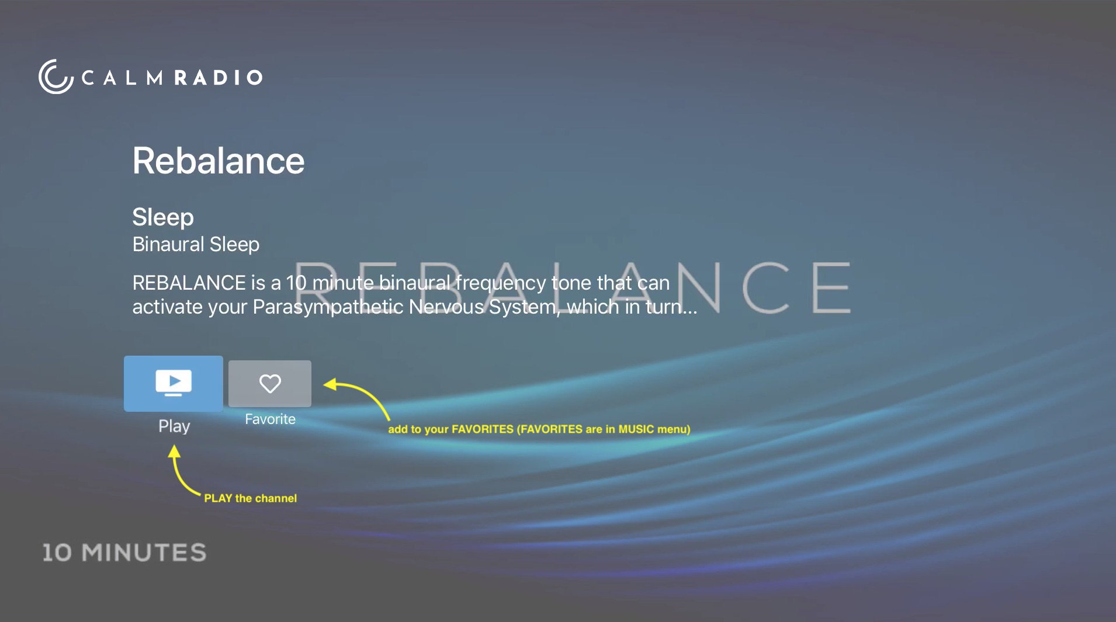Click the ellipsis ending the description
This screenshot has width=1116, height=622.
click(689, 308)
